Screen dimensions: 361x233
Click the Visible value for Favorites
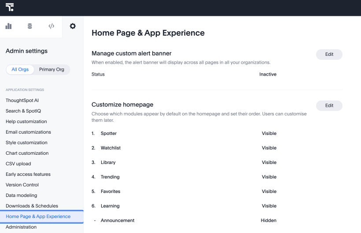point(269,191)
